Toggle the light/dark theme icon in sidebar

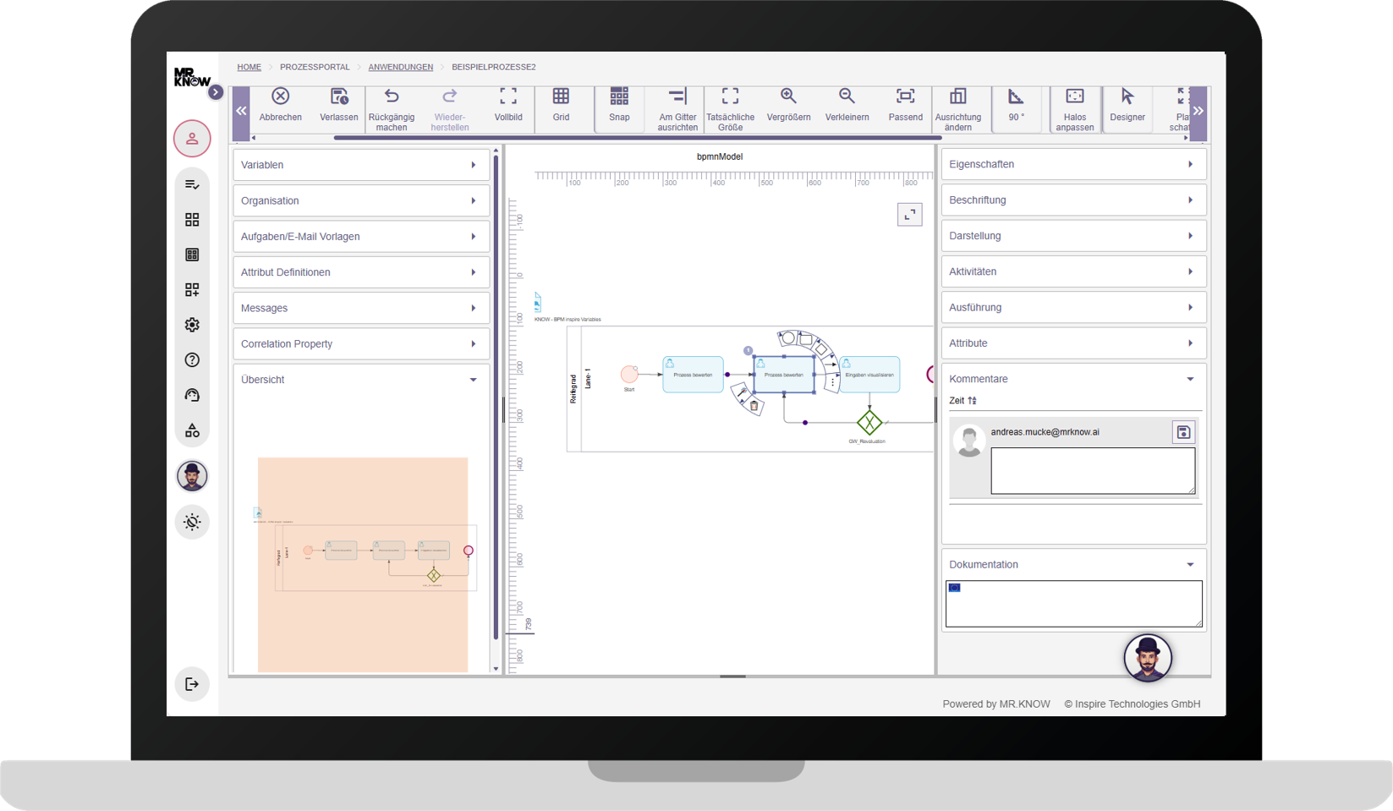[x=192, y=522]
